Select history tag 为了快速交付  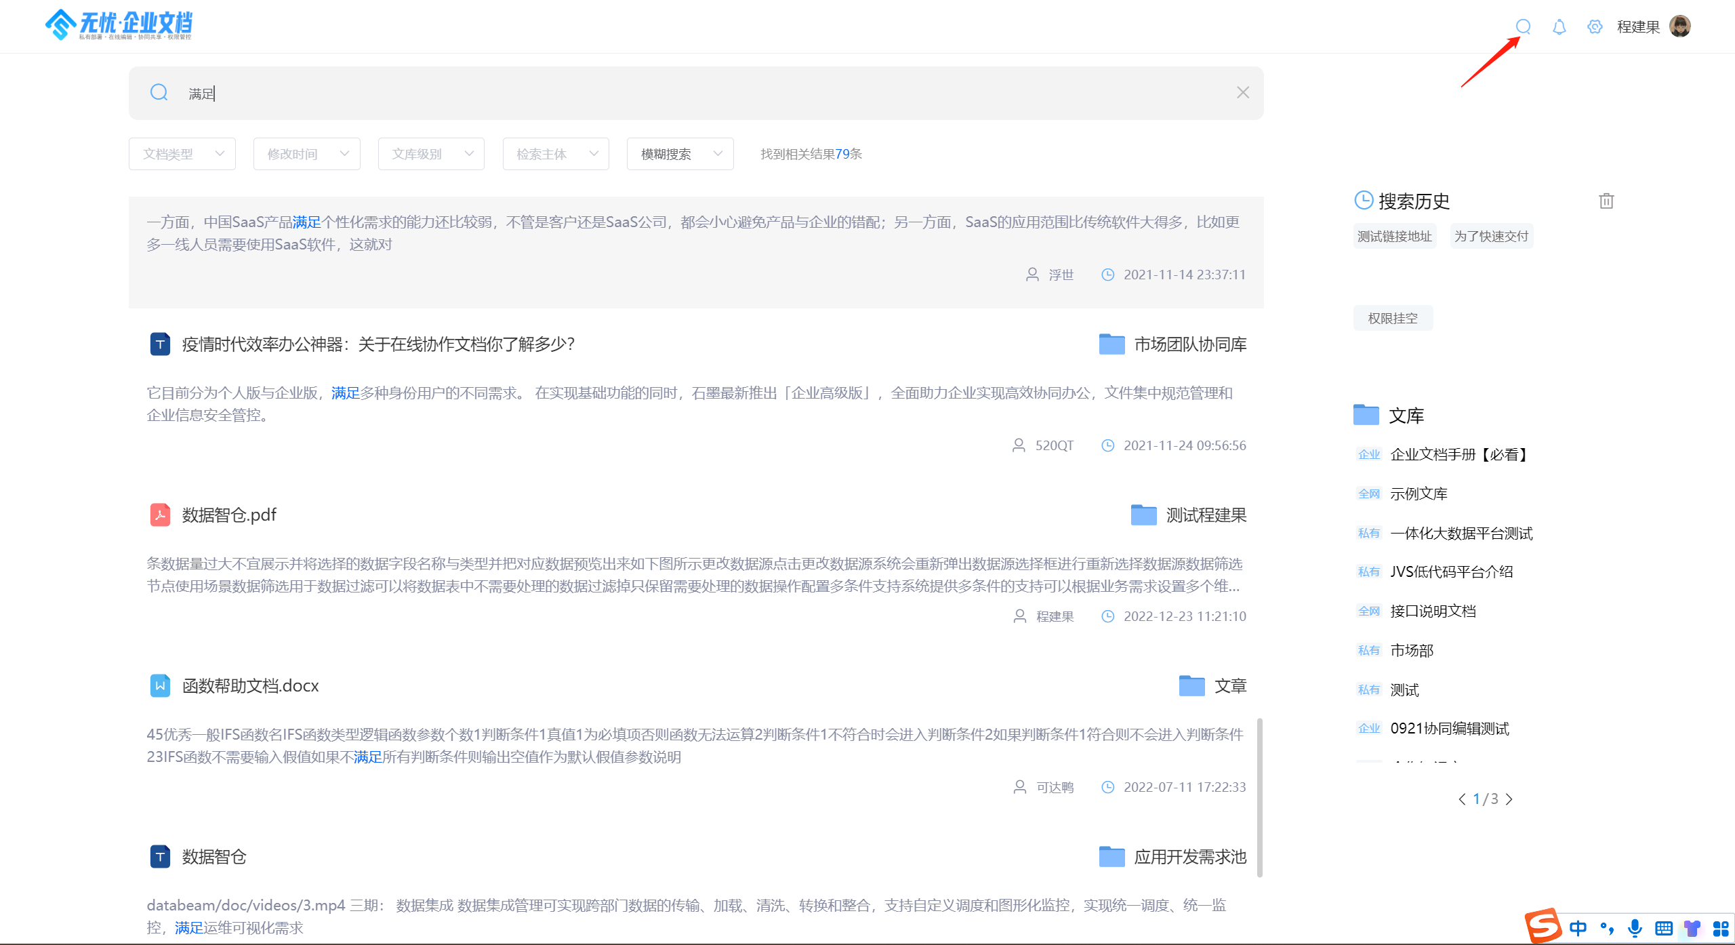(1491, 236)
